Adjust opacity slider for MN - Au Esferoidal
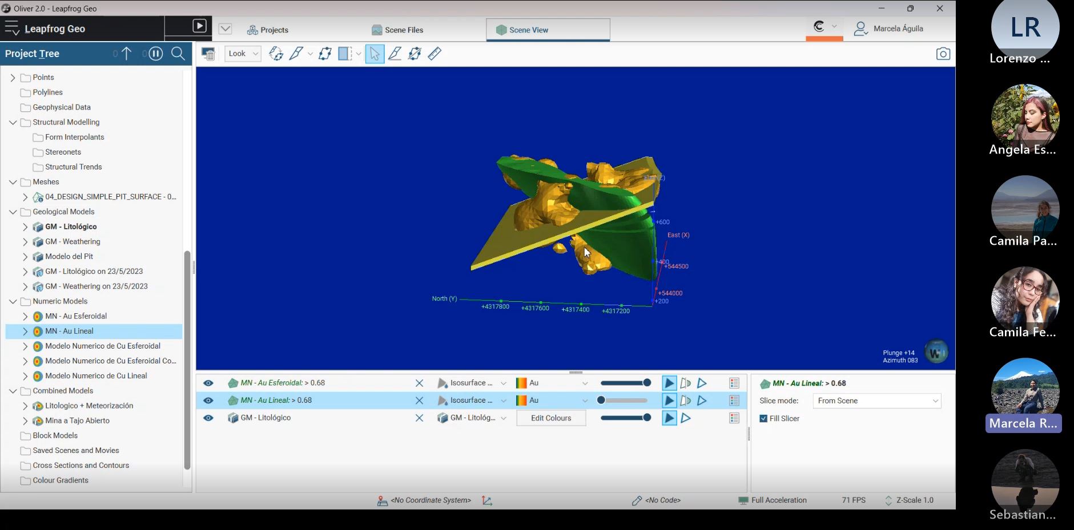The height and width of the screenshot is (530, 1074). [x=625, y=383]
